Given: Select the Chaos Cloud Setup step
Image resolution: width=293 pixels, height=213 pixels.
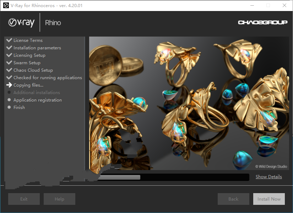Looking at the screenshot, I should click(x=33, y=70).
